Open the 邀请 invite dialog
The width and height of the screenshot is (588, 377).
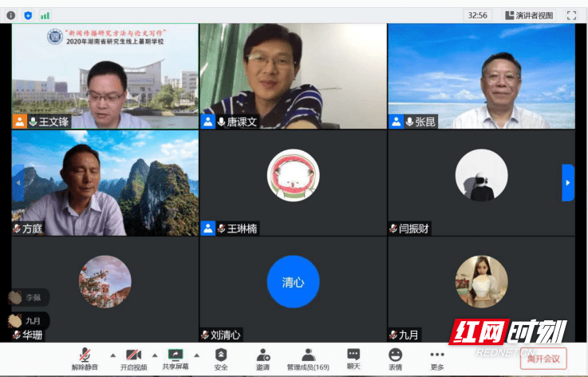pyautogui.click(x=262, y=359)
